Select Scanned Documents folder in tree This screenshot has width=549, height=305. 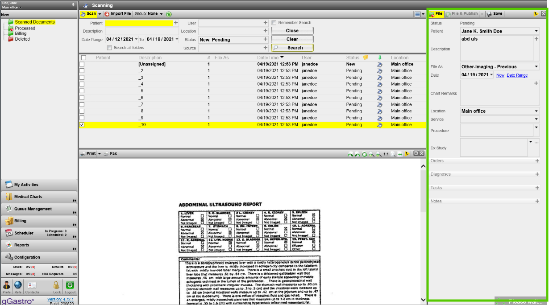click(x=34, y=22)
